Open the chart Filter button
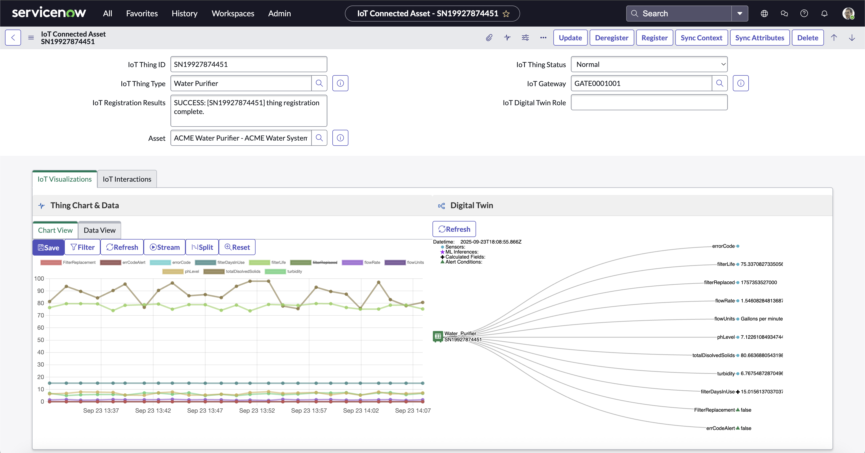The image size is (865, 453). point(82,247)
